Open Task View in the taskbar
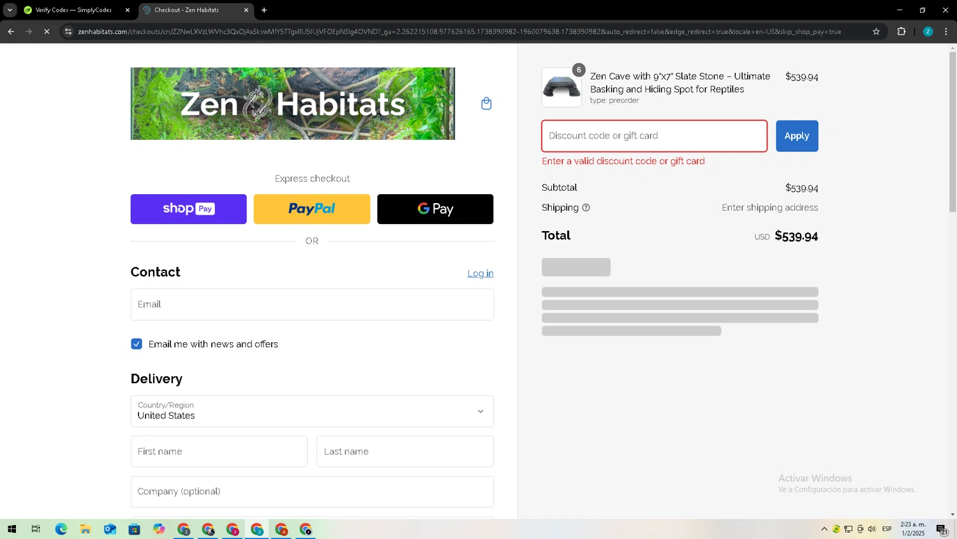This screenshot has height=539, width=957. (x=36, y=529)
